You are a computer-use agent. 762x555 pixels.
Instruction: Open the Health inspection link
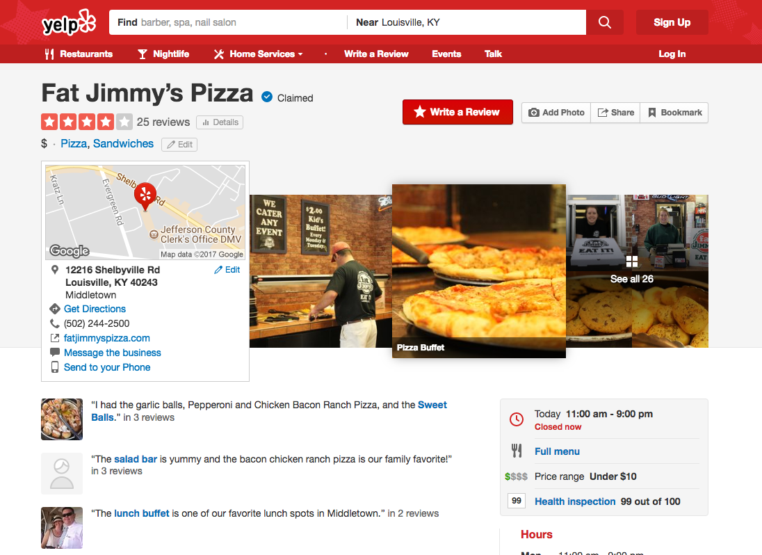(x=575, y=501)
